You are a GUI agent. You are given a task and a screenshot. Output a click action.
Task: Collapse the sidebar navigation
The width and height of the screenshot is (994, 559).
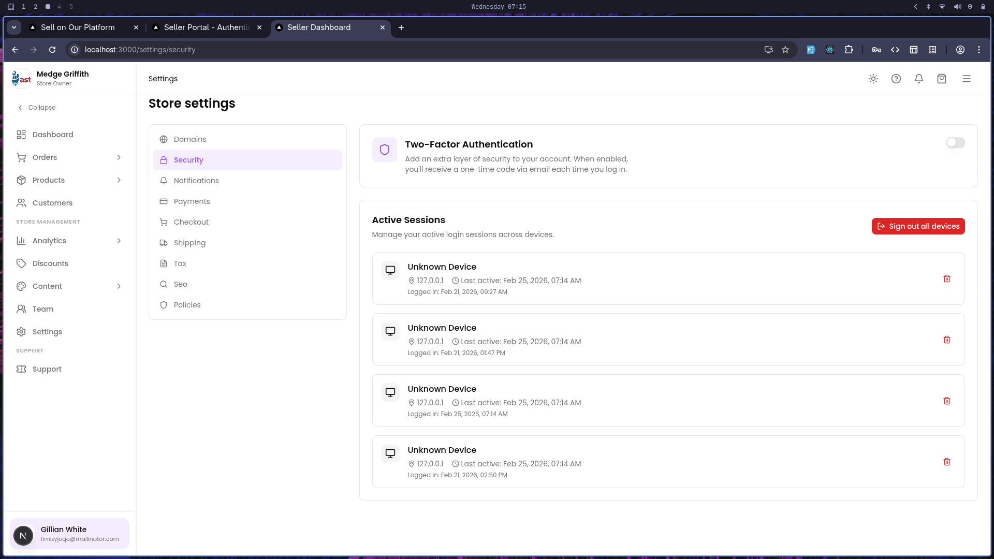click(x=36, y=108)
